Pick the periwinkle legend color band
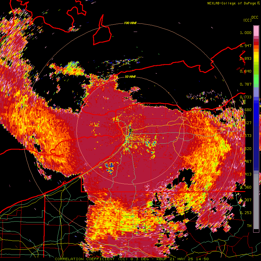 point(256,92)
